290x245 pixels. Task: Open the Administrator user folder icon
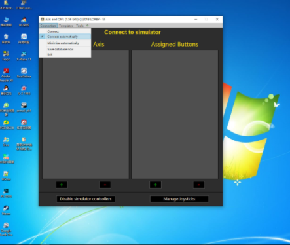click(6, 5)
